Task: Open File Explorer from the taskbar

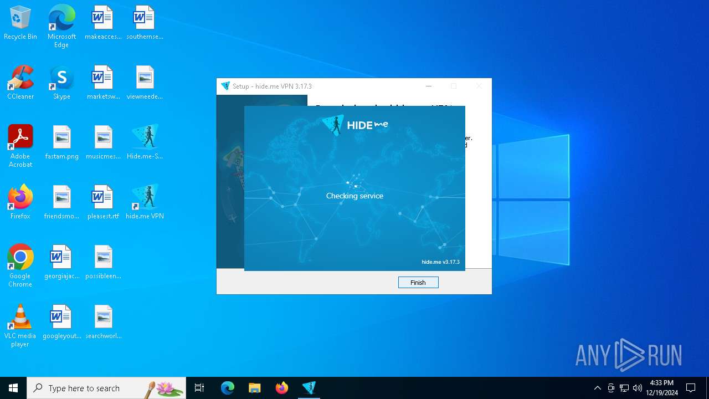Action: [254, 388]
